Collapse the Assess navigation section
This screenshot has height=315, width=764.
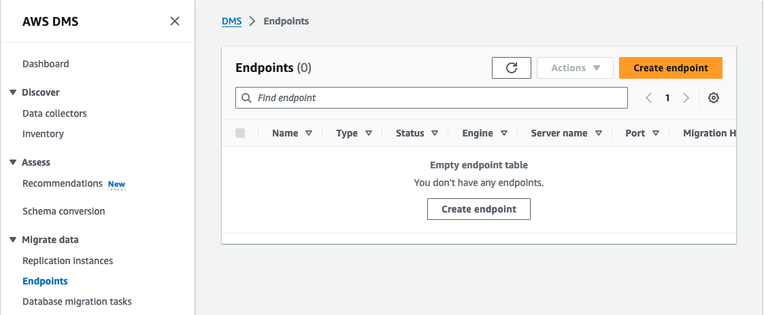(13, 162)
